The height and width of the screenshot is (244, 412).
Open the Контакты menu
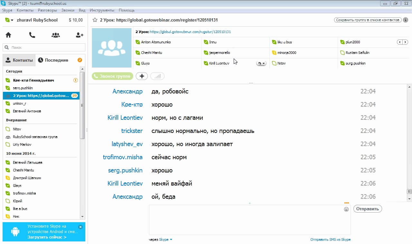coord(25,10)
